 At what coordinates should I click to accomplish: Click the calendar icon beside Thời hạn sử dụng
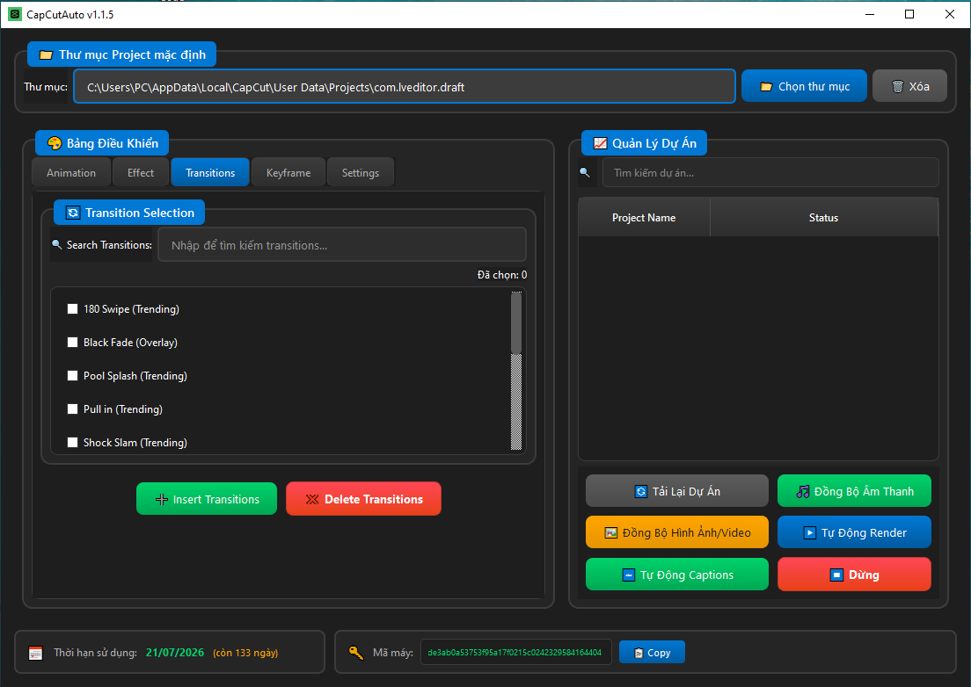tap(36, 653)
